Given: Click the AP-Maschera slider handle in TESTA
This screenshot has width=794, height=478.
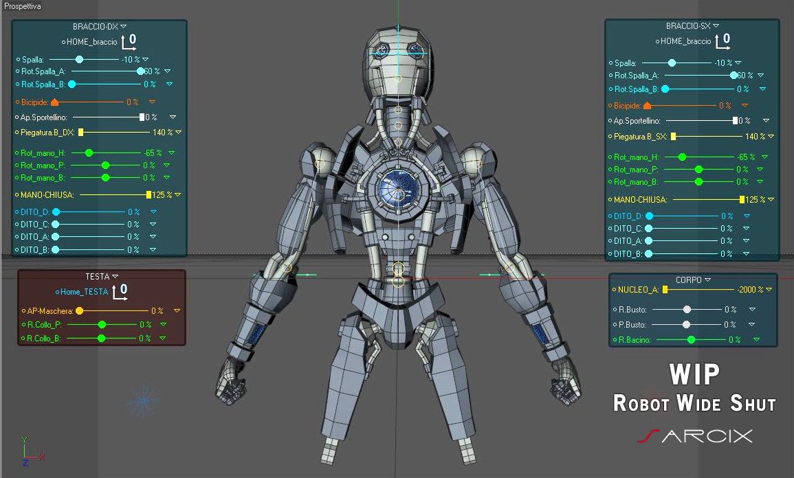Looking at the screenshot, I should (x=80, y=311).
